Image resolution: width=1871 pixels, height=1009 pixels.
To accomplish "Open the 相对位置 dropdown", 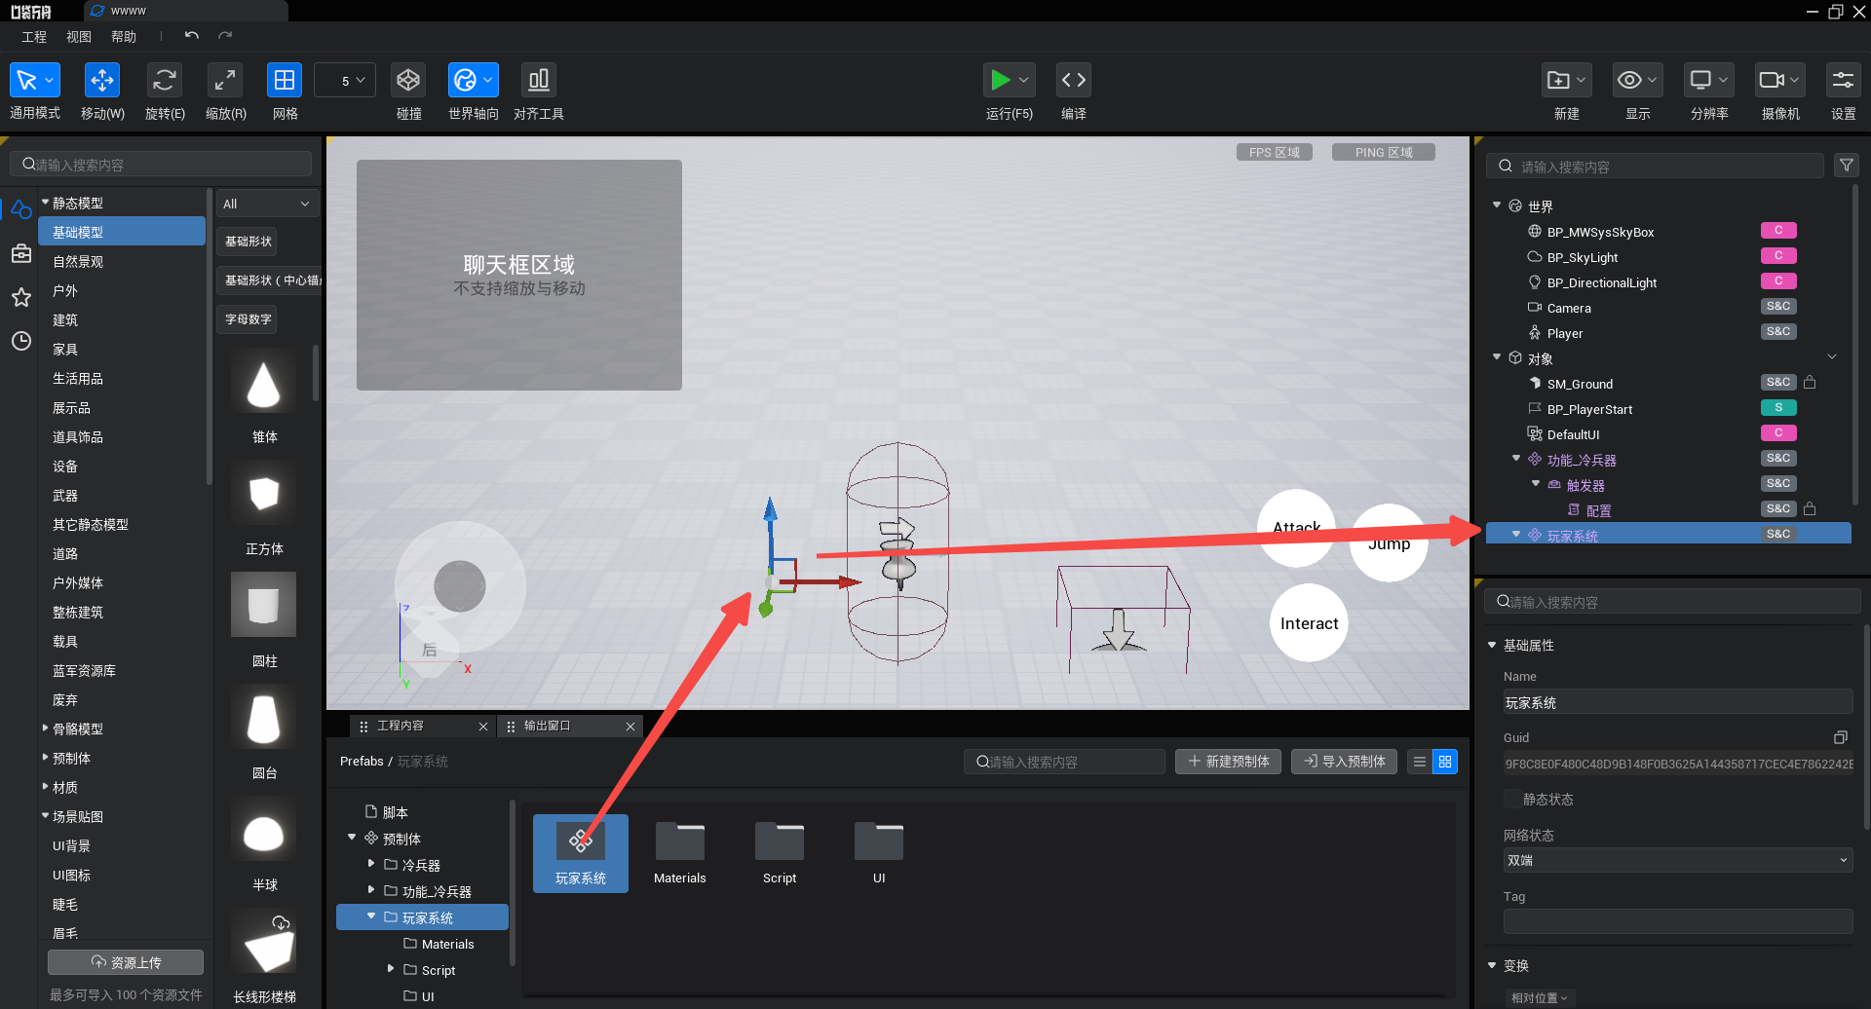I will coord(1539,997).
